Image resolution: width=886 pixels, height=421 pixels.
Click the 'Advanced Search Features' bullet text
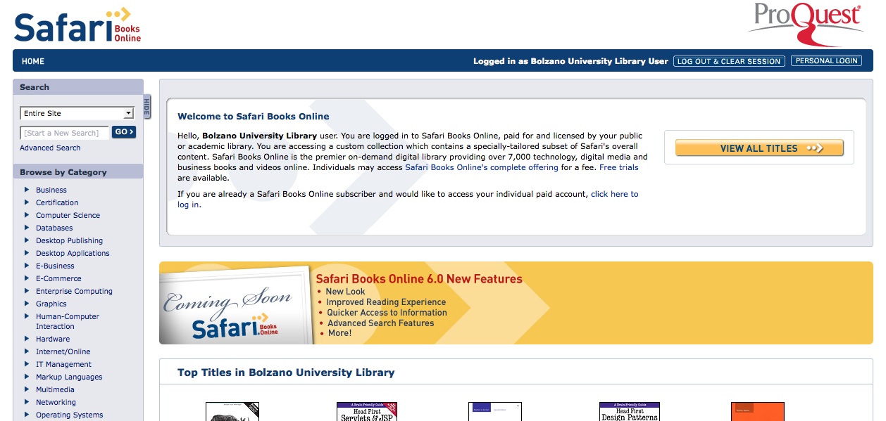(x=380, y=323)
